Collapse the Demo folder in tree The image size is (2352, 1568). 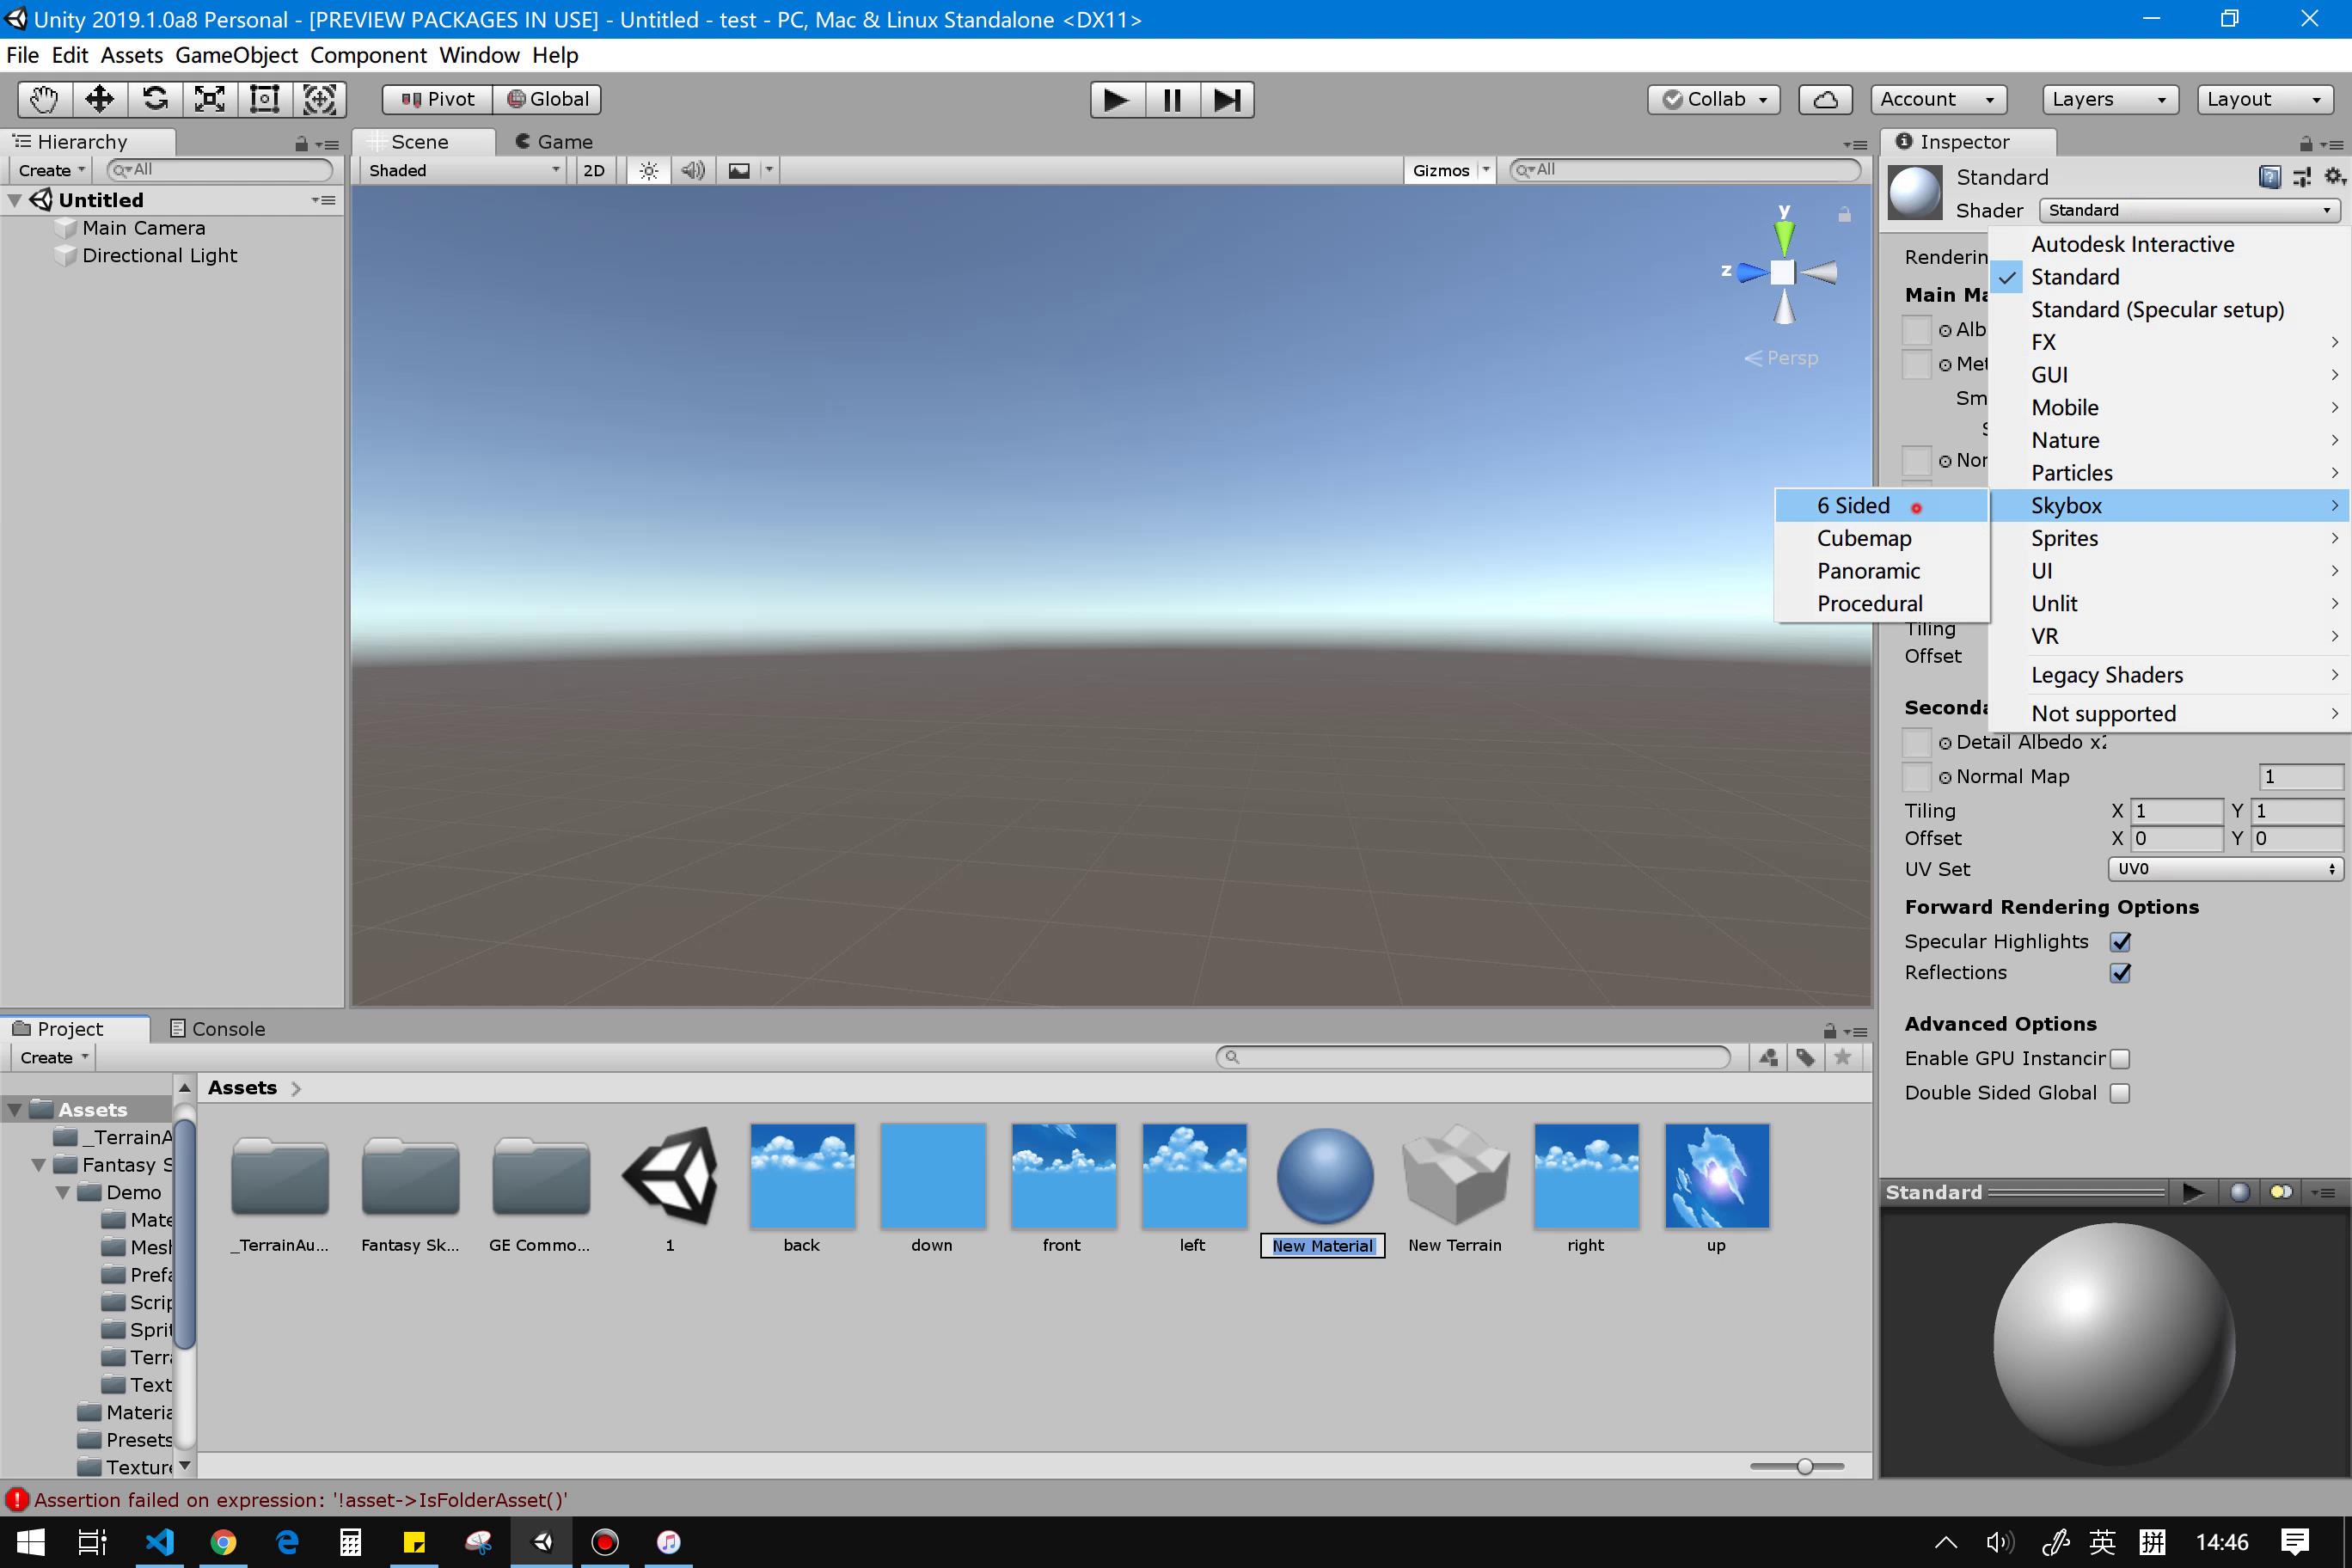click(x=63, y=1192)
